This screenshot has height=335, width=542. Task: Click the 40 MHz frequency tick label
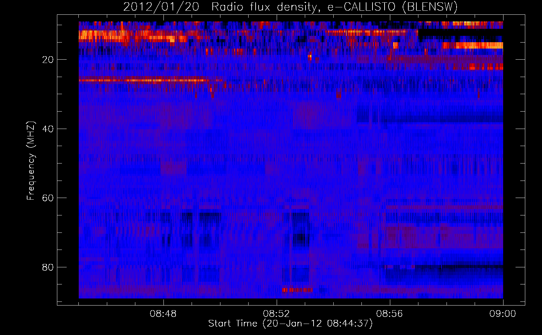coord(48,129)
